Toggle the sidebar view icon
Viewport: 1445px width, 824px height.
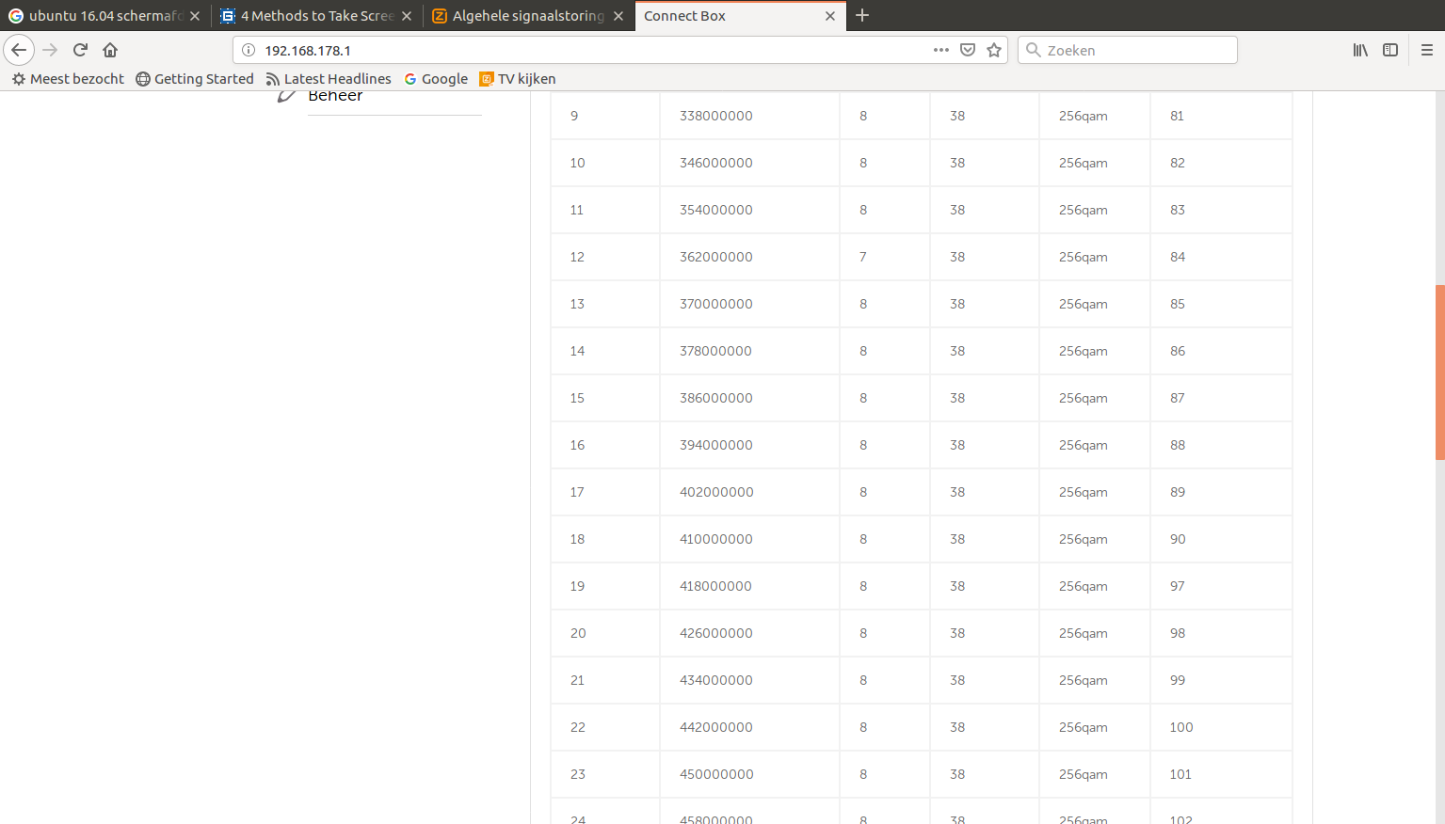click(x=1390, y=50)
